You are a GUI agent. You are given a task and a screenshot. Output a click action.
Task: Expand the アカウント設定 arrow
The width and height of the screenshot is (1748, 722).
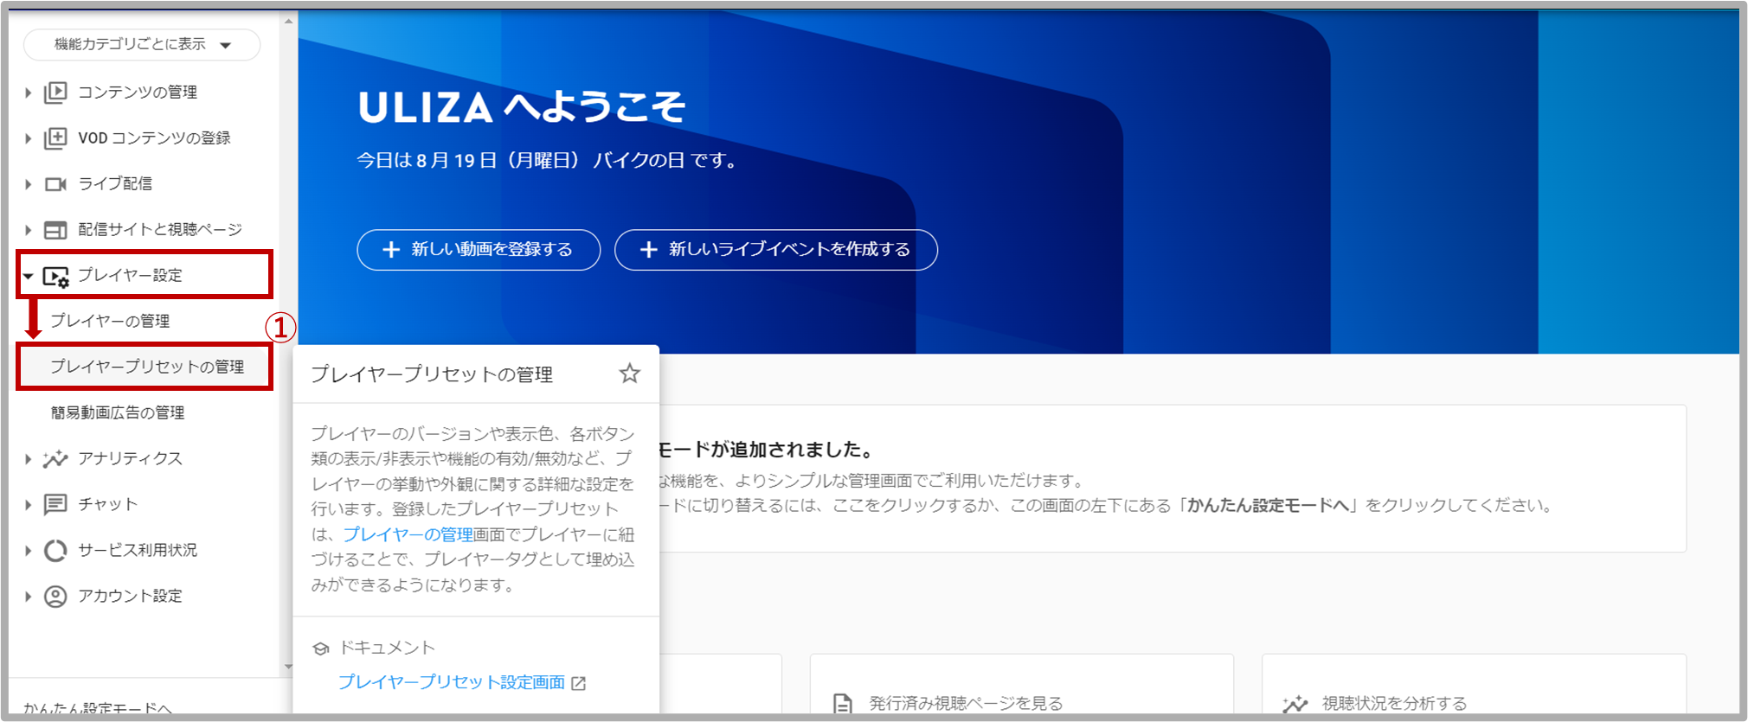(28, 596)
